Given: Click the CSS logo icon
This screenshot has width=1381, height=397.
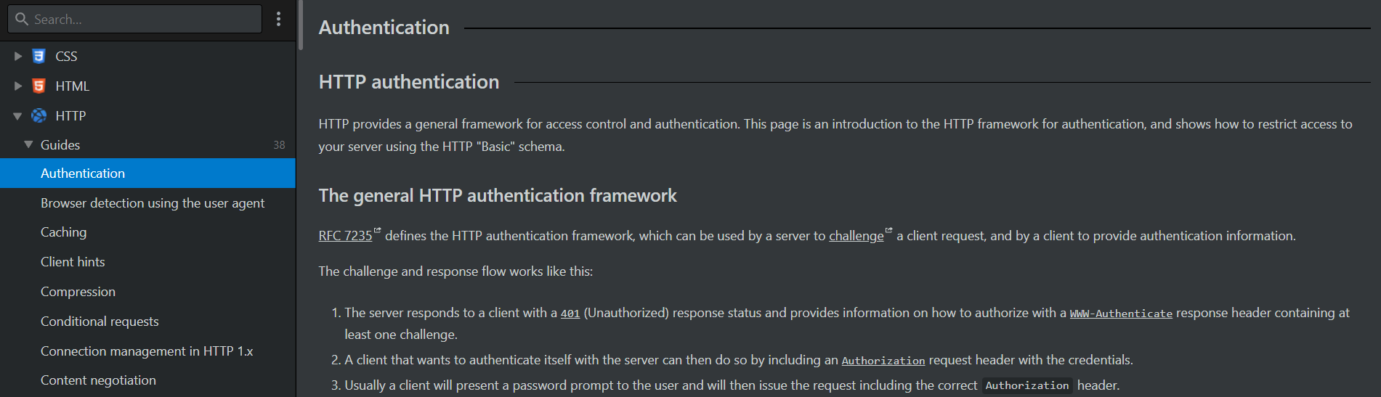Looking at the screenshot, I should click(x=39, y=56).
